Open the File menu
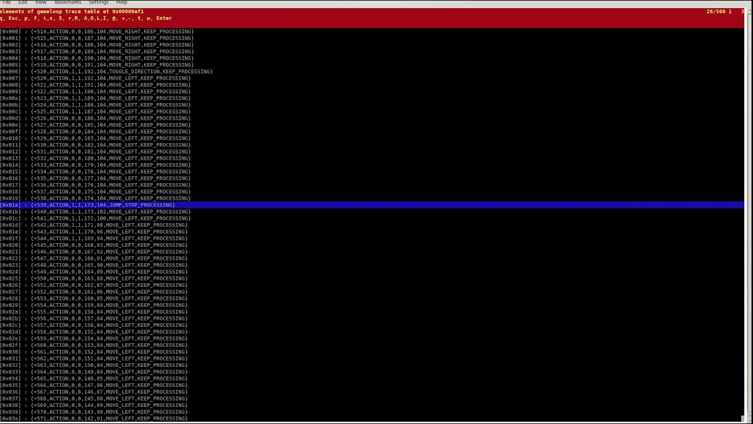 6,2
